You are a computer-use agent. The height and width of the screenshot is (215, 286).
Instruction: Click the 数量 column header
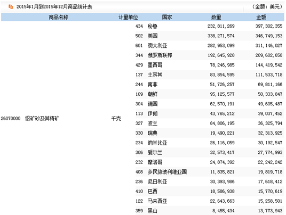point(216,17)
